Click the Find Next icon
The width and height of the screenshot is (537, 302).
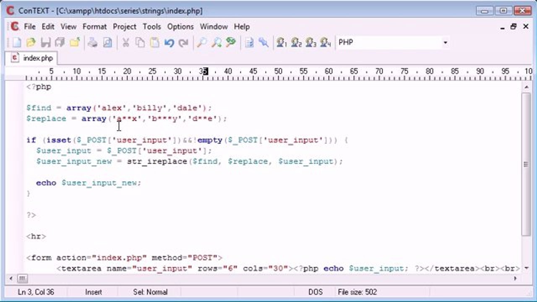[216, 42]
